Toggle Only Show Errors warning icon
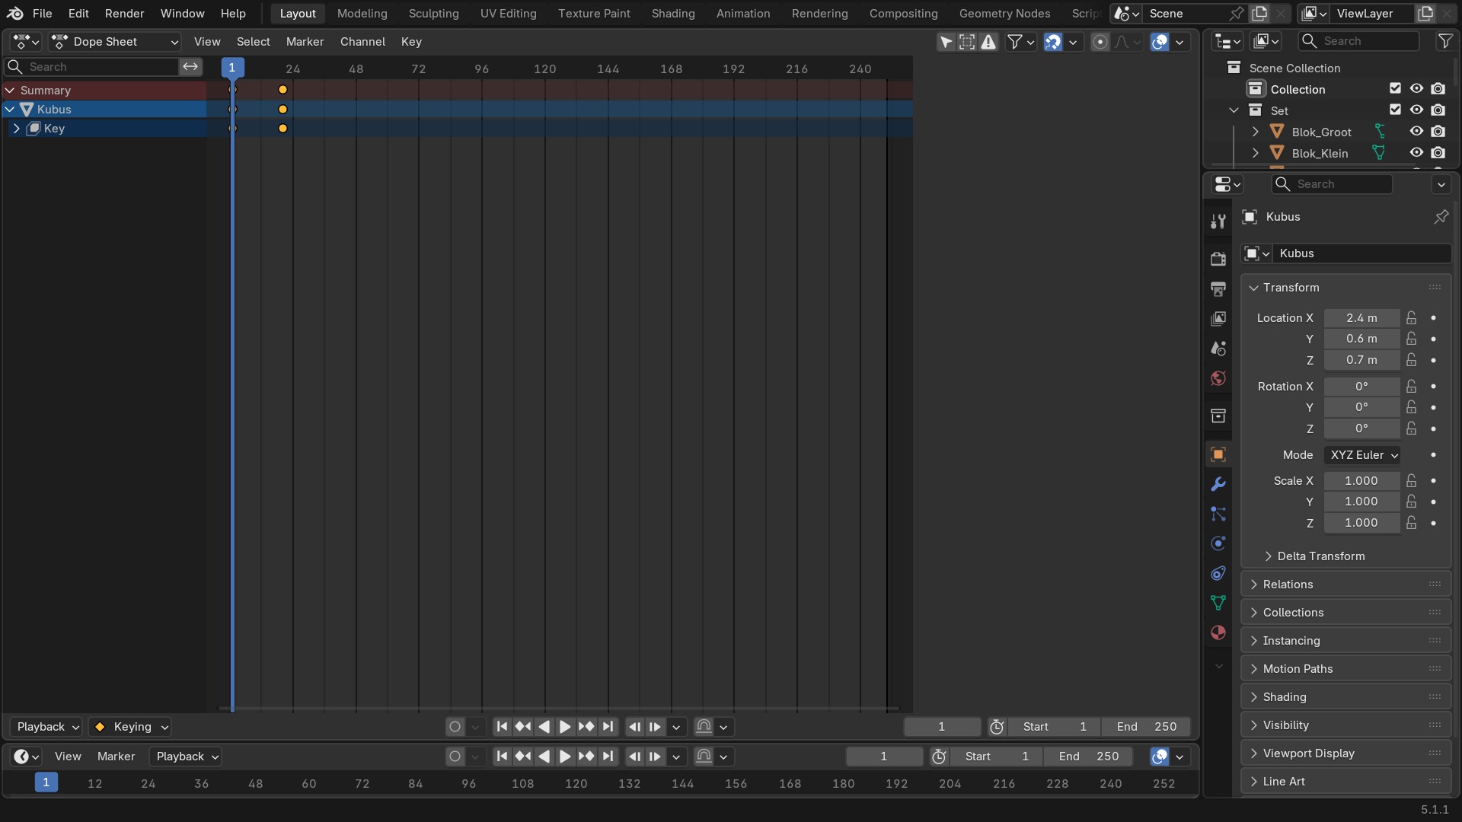 tap(988, 42)
